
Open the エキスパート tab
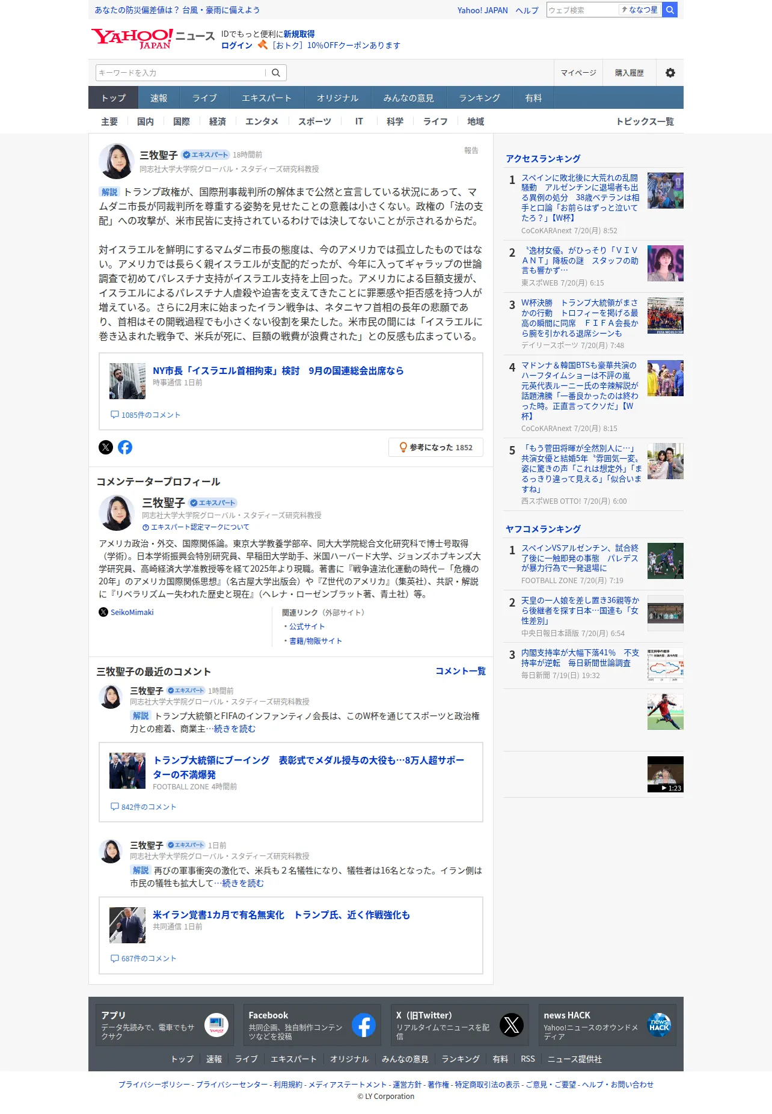point(266,97)
